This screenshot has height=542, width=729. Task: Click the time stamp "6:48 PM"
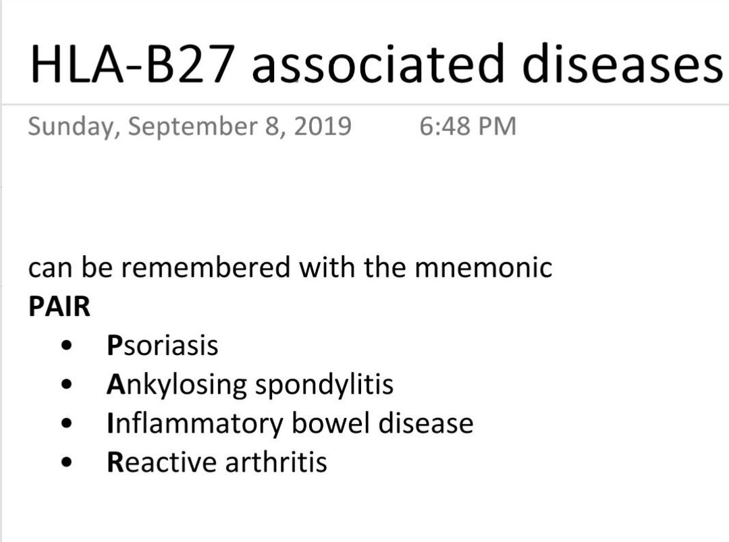[x=467, y=126]
